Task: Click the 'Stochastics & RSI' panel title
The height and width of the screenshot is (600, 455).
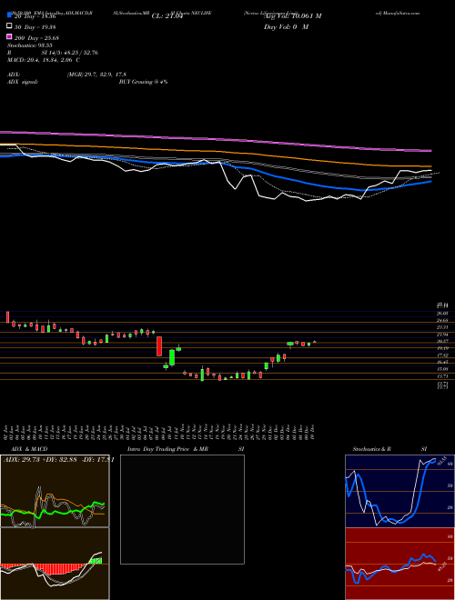Action: click(389, 449)
